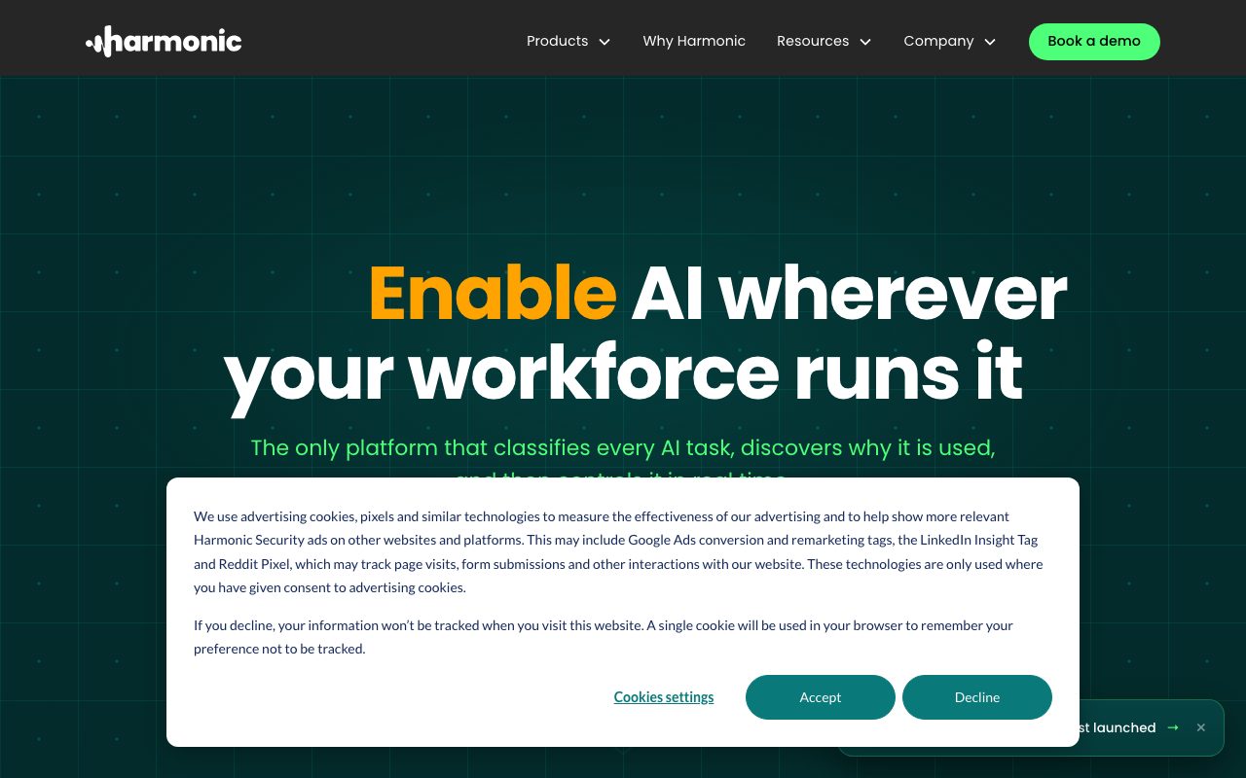Click 'The only platform that classifies' subtitle
This screenshot has width=1246, height=778.
coord(623,448)
